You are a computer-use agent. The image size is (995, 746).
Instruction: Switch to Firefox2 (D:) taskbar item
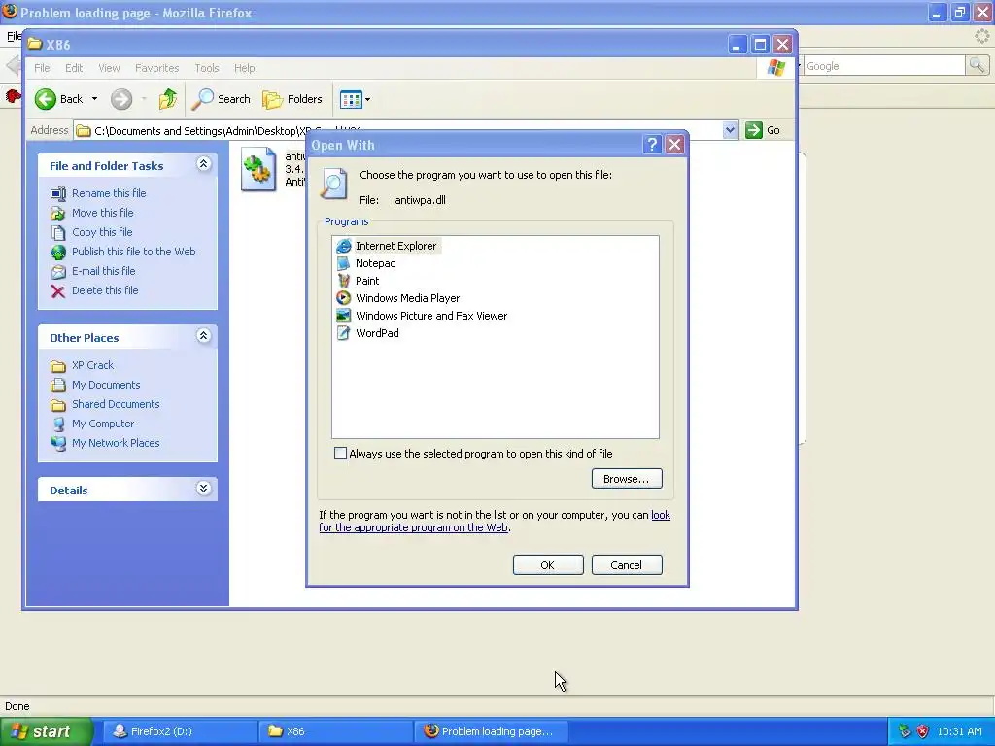(180, 732)
